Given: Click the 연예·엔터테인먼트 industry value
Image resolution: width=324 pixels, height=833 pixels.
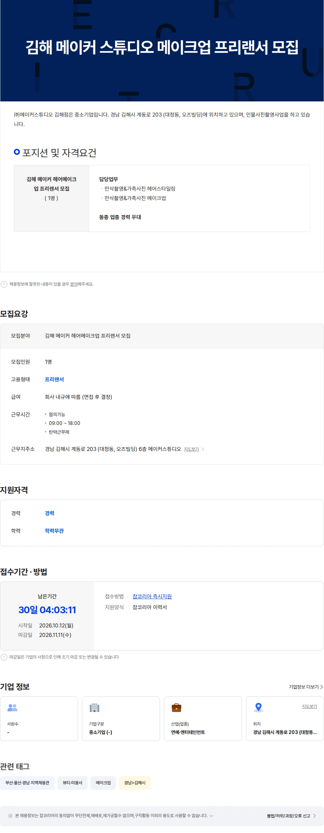Looking at the screenshot, I should pyautogui.click(x=188, y=732).
